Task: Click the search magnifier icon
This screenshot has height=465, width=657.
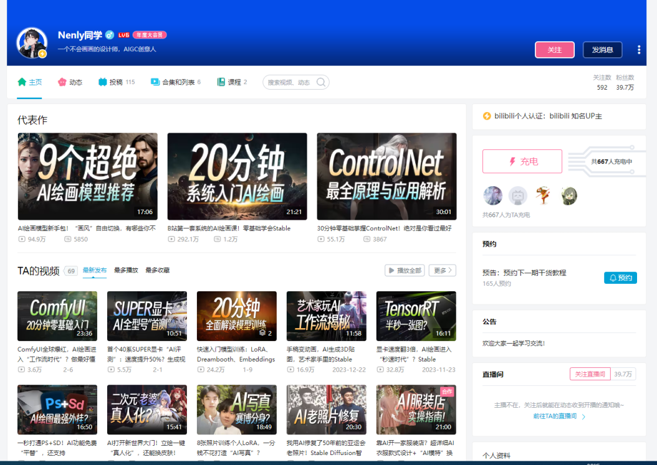Action: [320, 82]
